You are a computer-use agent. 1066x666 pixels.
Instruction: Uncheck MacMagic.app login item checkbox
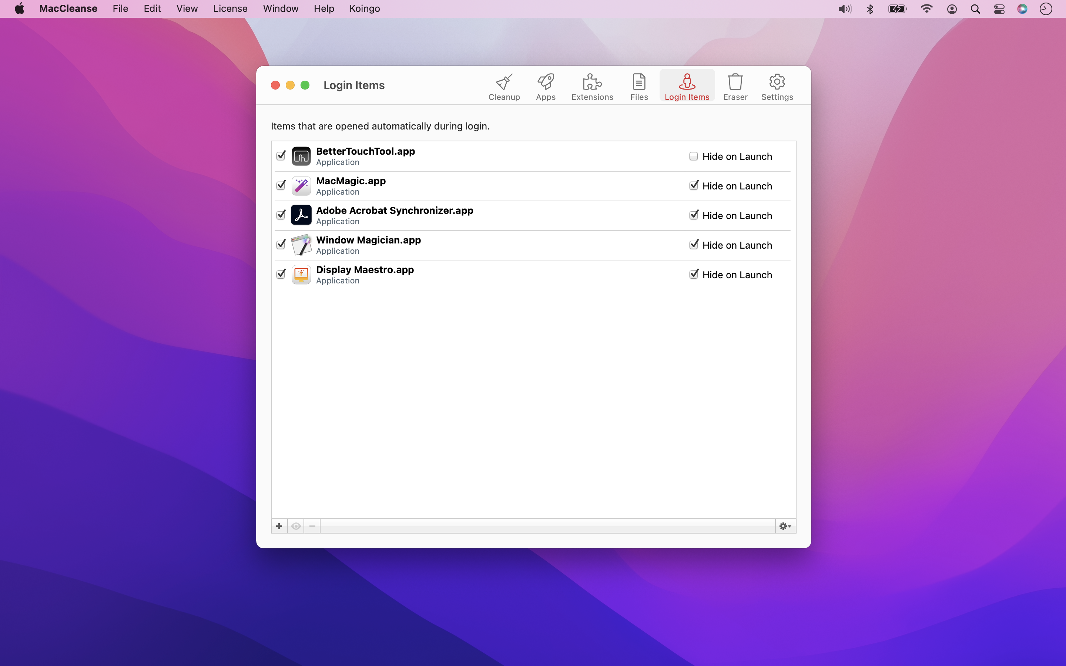click(x=281, y=185)
